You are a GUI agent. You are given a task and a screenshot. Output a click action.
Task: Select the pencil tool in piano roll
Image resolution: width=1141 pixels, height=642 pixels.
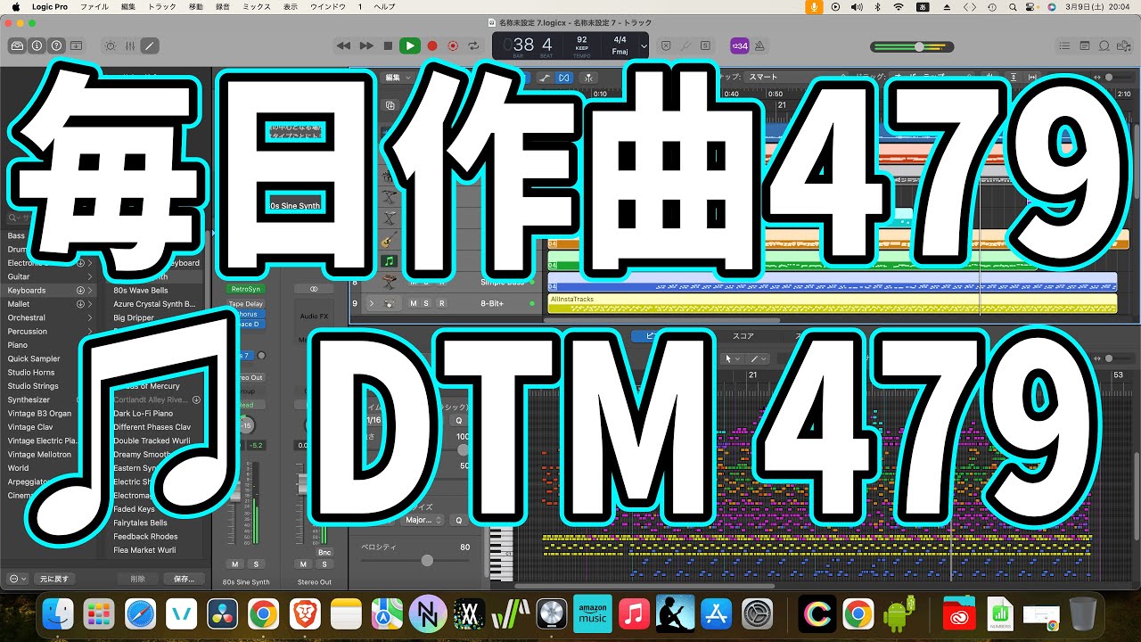coord(758,358)
